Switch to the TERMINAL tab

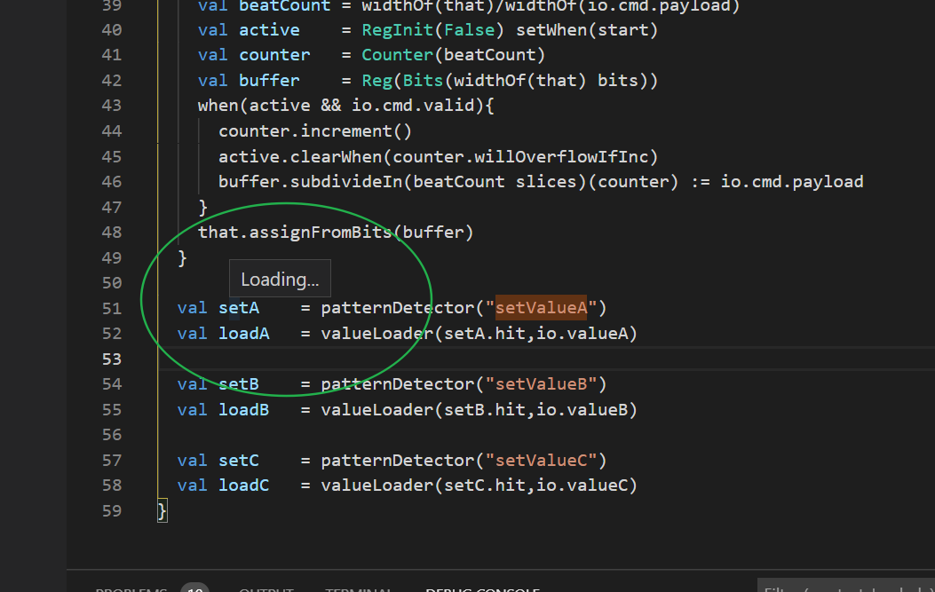359,588
